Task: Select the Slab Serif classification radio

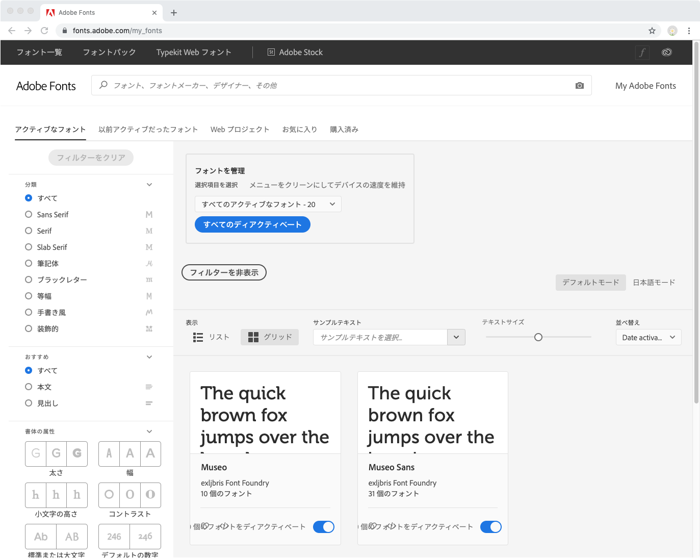Action: 29,247
